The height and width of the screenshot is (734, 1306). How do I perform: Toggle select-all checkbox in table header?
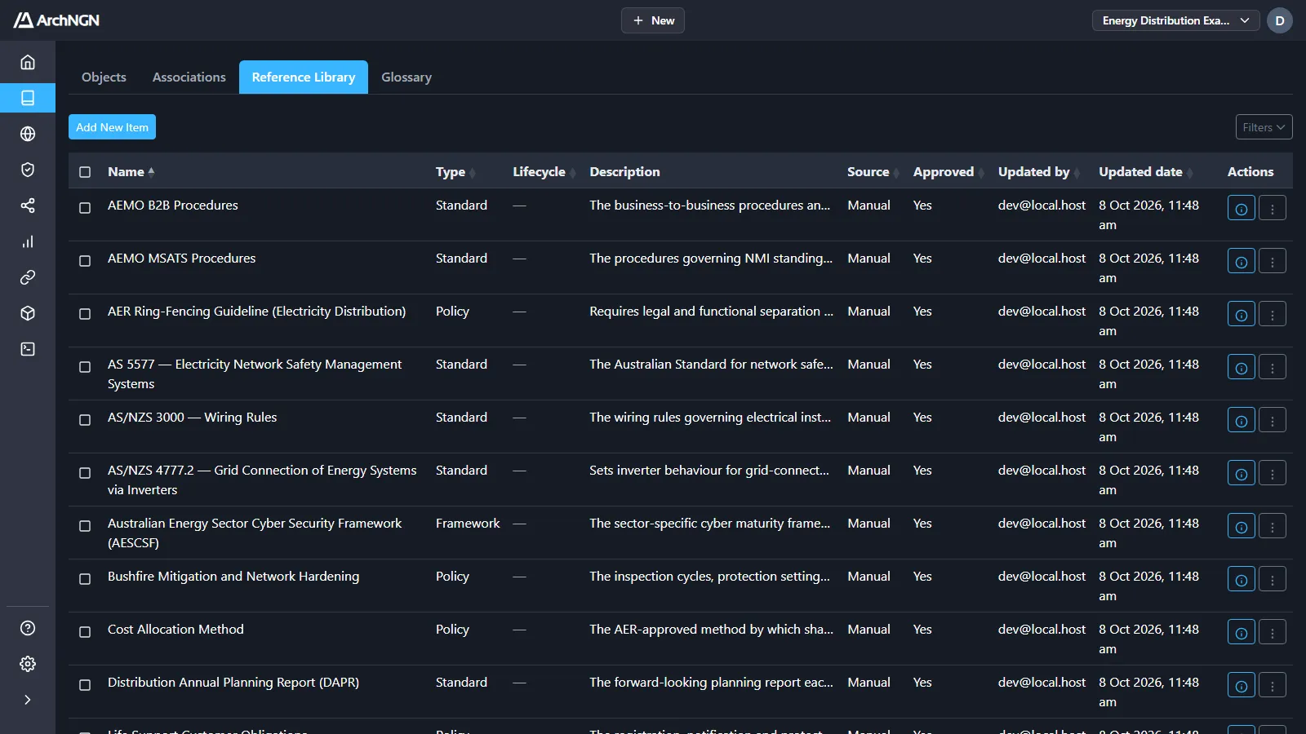click(85, 172)
